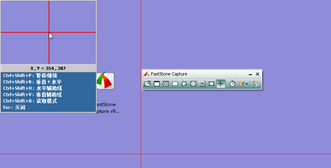Open FastStone Capture settings icon
This screenshot has height=168, width=331.
(x=256, y=84)
